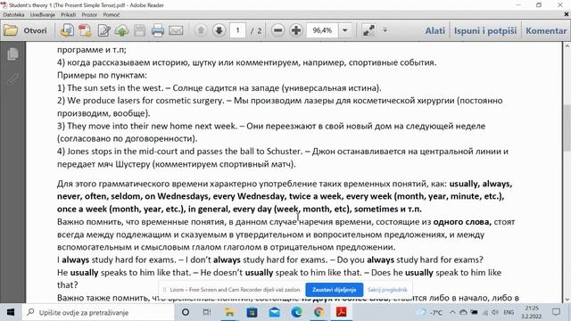Screen dimensions: 571x321
Task: Open attachments paperclip panel in sidebar
Action: click(12, 79)
